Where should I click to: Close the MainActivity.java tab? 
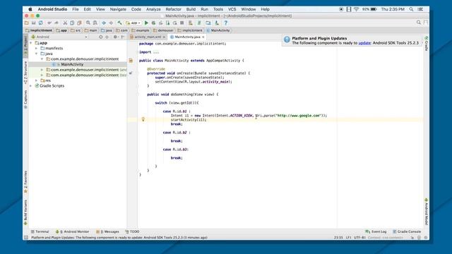(x=203, y=37)
